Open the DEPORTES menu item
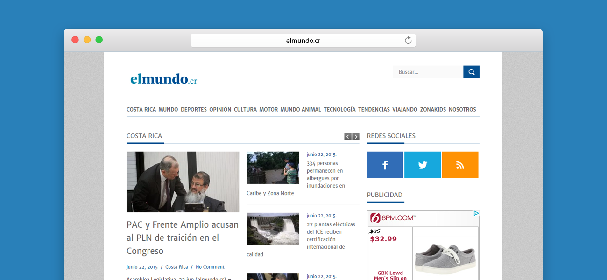The width and height of the screenshot is (607, 280). point(194,110)
